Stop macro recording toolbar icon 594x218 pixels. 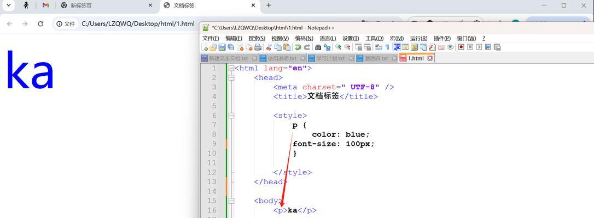[x=470, y=47]
